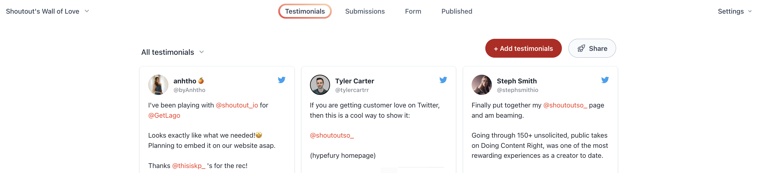Screen dimensions: 759x173
Task: Click Twitter bird icon on Tyler Carter's card
Action: 443,80
